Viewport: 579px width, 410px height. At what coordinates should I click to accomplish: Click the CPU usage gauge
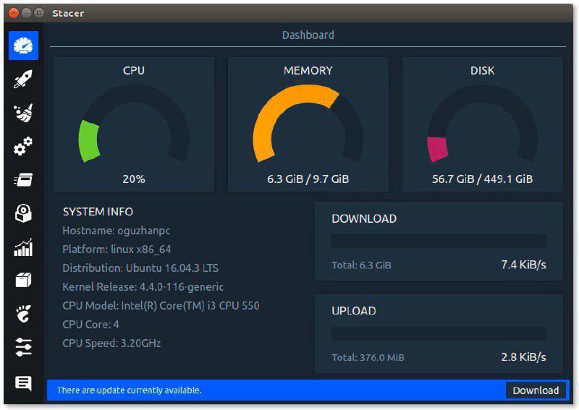pyautogui.click(x=134, y=124)
